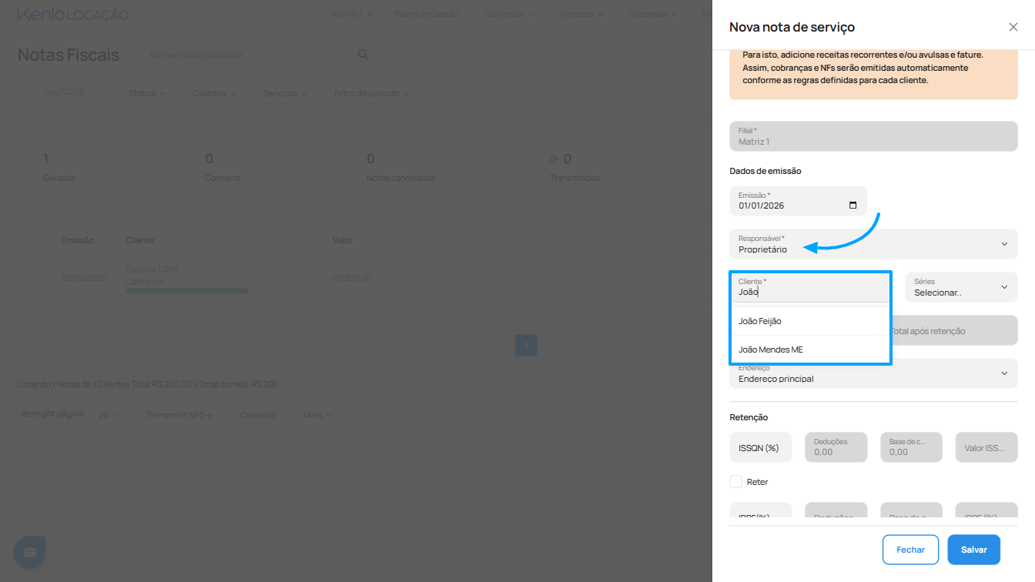The width and height of the screenshot is (1035, 582).
Task: Go to page 1 in the pagination
Action: [x=526, y=345]
